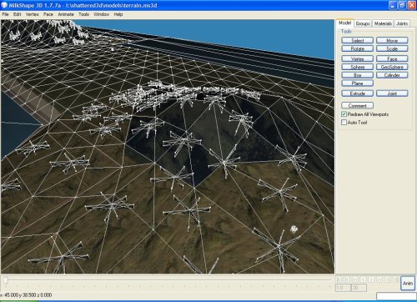Expand the Vertex menu
The image size is (417, 302).
[33, 14]
